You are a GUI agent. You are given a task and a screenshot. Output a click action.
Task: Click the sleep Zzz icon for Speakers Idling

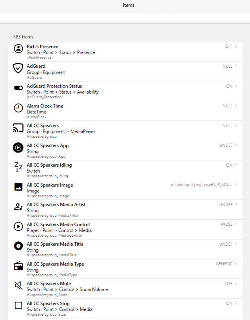(18, 167)
